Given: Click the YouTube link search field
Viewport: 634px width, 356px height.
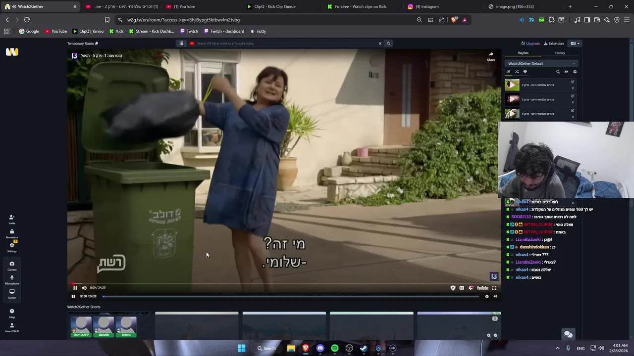Looking at the screenshot, I should coord(282,44).
